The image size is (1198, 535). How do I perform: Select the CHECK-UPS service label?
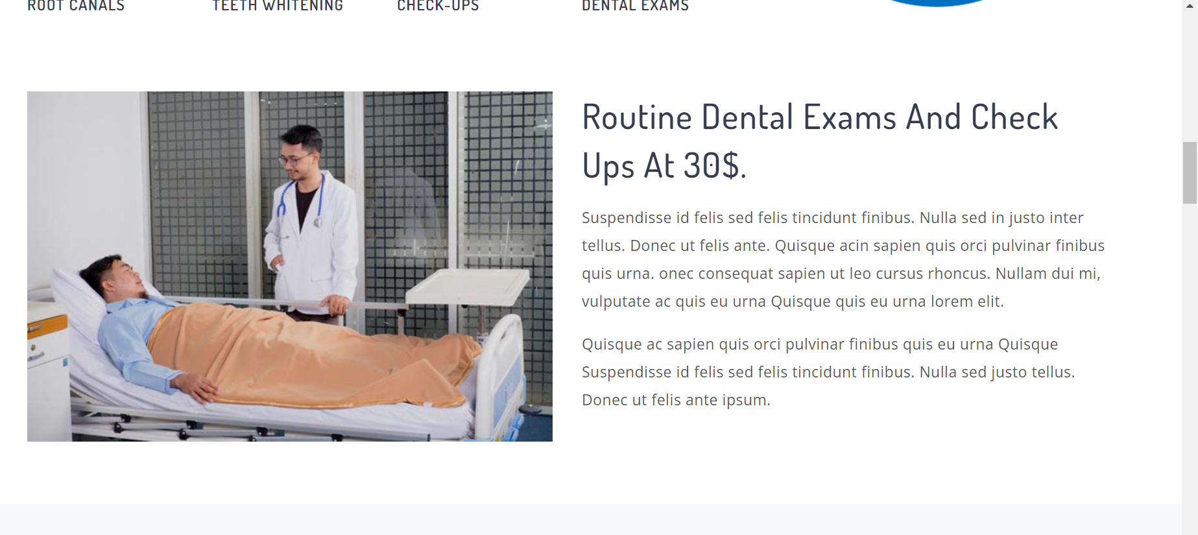click(438, 6)
